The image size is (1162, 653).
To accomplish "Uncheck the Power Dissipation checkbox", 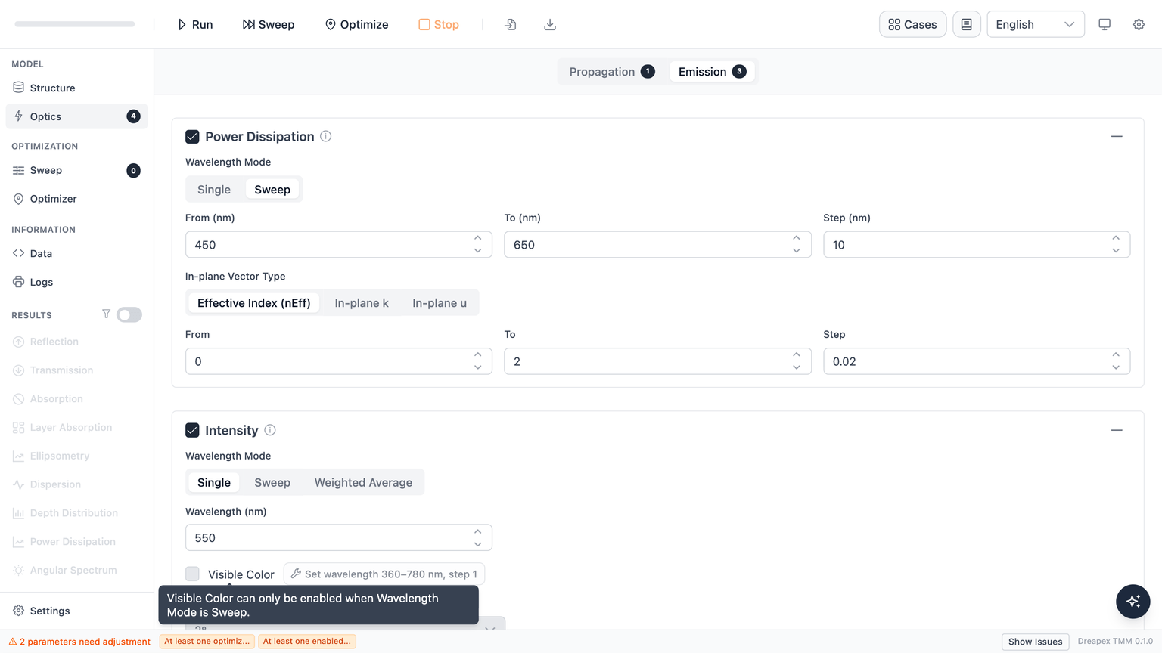I will pos(192,137).
